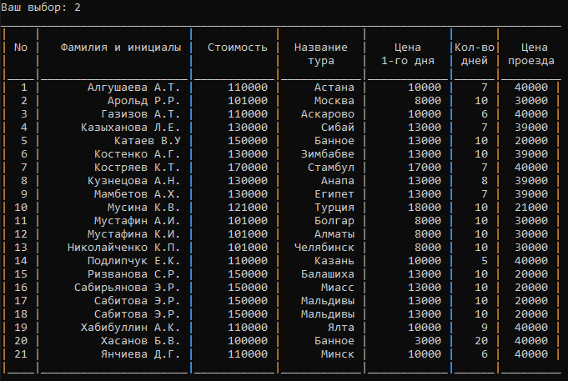The image size is (568, 381).
Task: Select the tour name 'Балашиха'
Action: pyautogui.click(x=328, y=274)
